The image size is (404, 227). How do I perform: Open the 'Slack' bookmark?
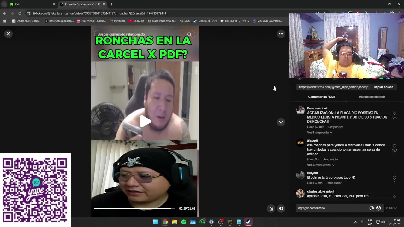click(185, 21)
